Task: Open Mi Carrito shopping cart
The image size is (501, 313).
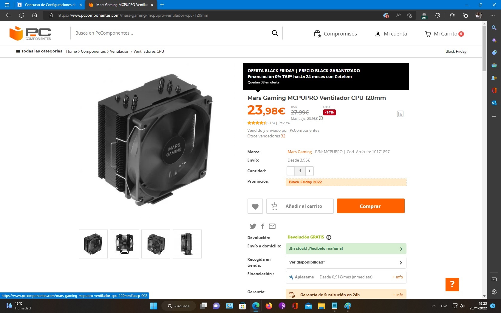Action: click(444, 34)
